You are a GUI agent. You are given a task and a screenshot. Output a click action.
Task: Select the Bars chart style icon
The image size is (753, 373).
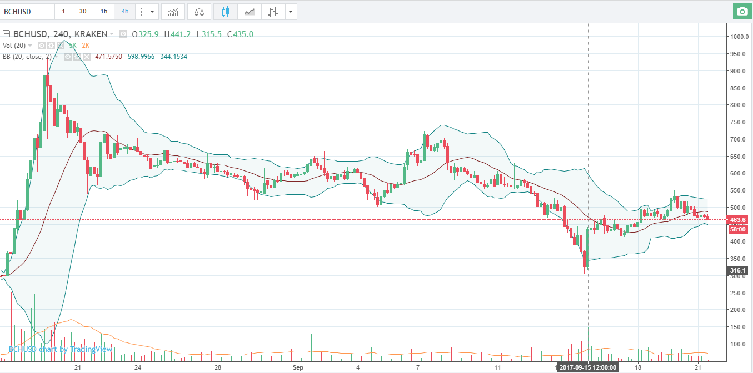[272, 11]
